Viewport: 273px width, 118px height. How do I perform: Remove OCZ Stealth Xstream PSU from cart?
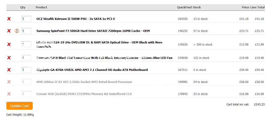9,19
